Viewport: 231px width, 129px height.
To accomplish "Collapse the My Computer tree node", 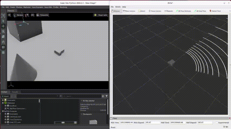I will (3, 111).
